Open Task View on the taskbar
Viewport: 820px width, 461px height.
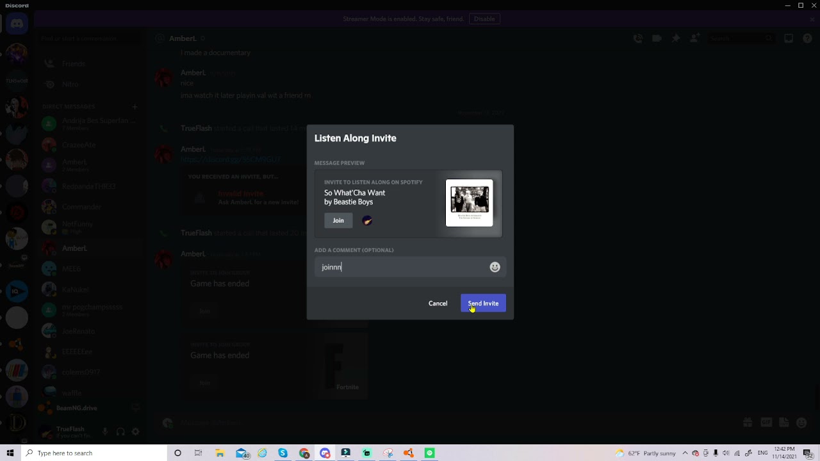[198, 453]
